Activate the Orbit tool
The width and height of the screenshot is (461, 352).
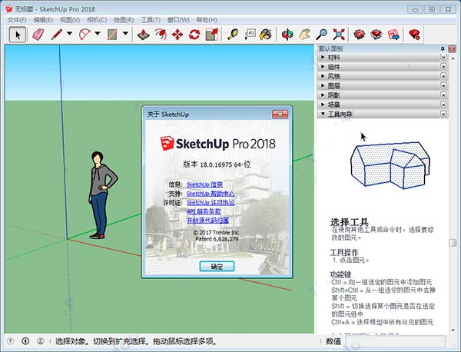click(x=287, y=34)
